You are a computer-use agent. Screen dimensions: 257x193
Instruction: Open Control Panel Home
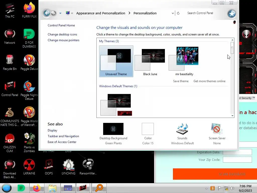click(61, 25)
